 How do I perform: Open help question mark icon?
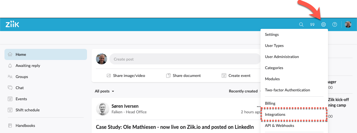point(335,24)
